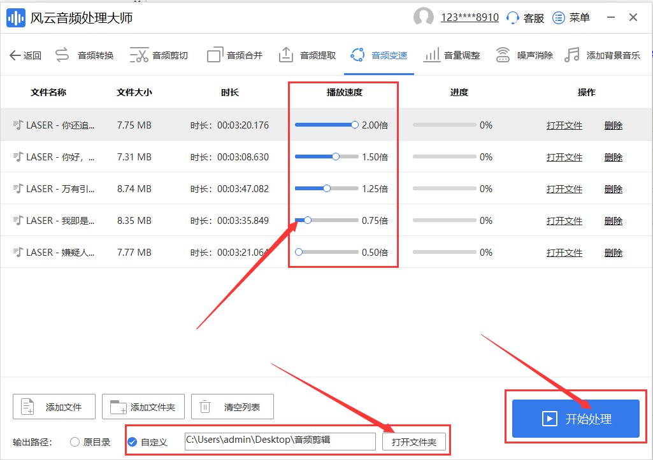
Task: Click file size 8.74 MB
Action: point(134,189)
